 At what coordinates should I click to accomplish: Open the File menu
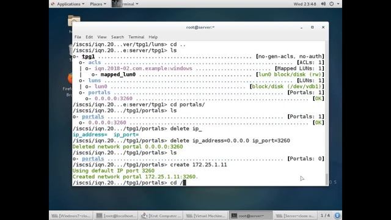click(x=78, y=37)
